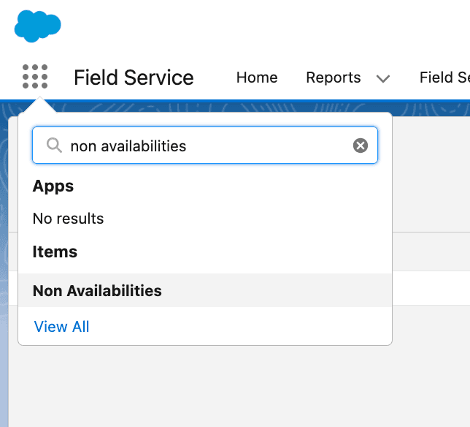Select the Non Availabilities item
Screen dimensions: 470x427
(x=205, y=290)
